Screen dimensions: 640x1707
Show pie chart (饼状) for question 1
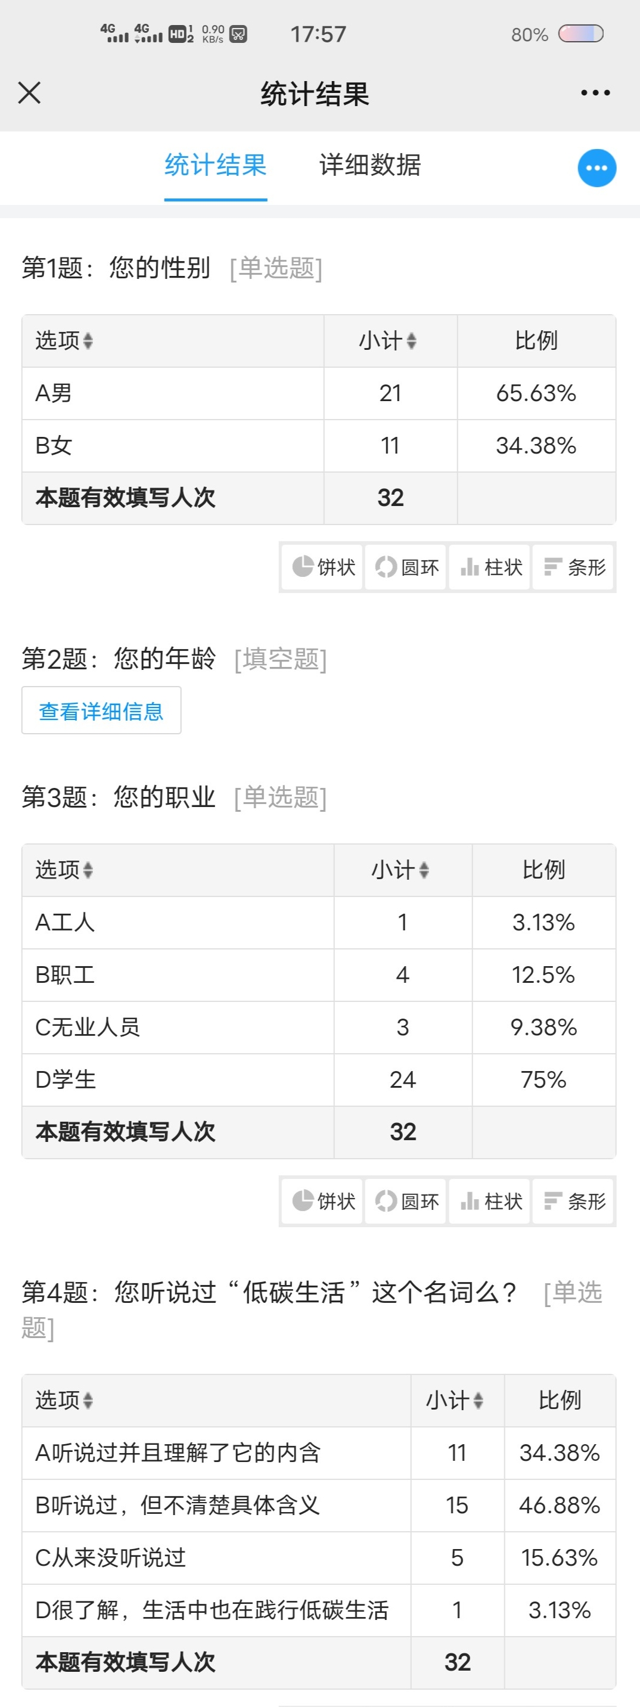(324, 567)
